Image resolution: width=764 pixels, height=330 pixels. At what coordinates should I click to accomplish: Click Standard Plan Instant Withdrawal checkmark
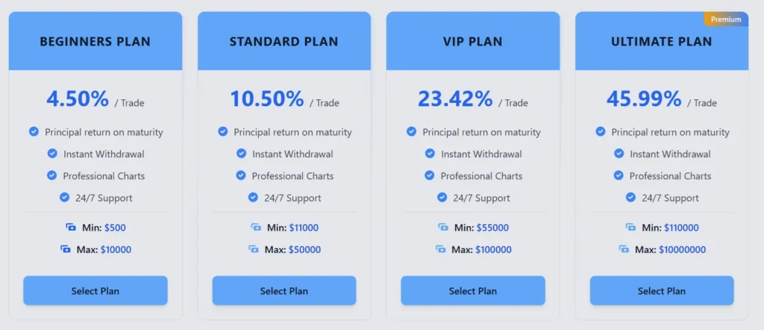click(241, 154)
